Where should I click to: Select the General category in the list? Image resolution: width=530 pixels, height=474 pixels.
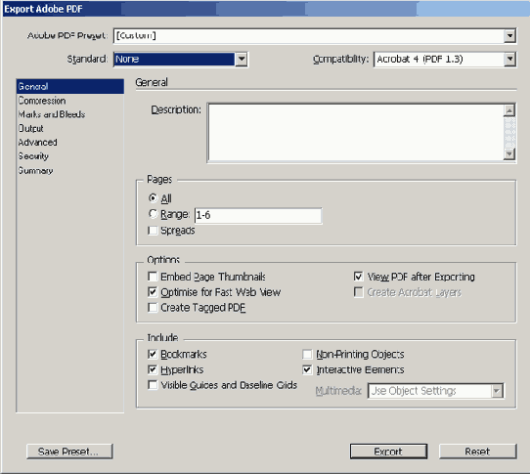pyautogui.click(x=70, y=86)
